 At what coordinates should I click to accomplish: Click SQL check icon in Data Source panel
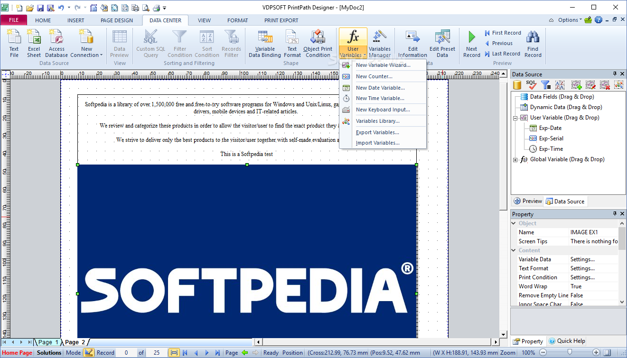[532, 85]
